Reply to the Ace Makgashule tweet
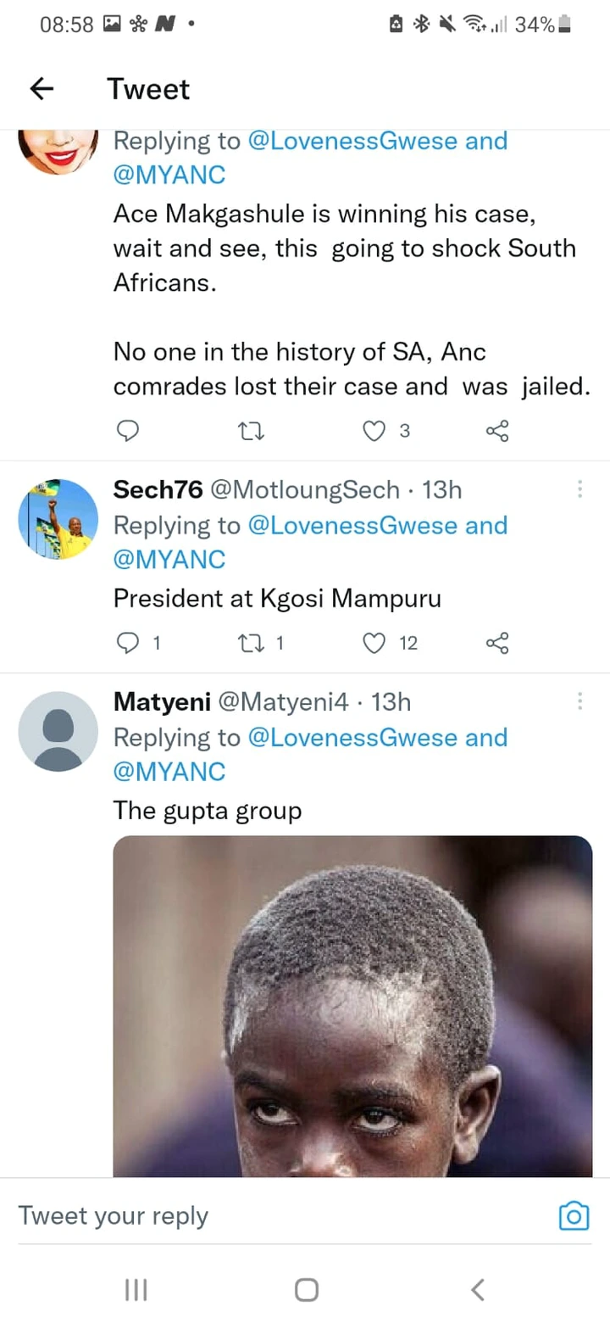The width and height of the screenshot is (610, 1323). 127,432
